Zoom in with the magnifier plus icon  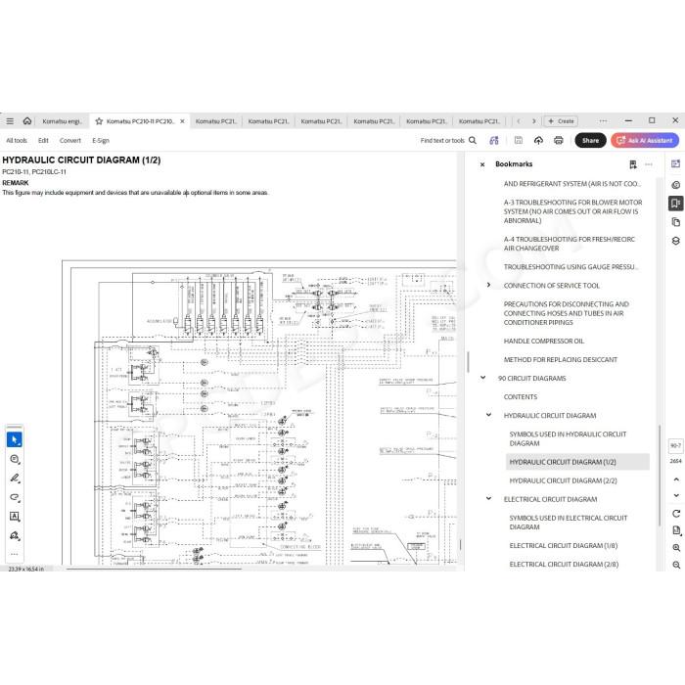tap(676, 548)
